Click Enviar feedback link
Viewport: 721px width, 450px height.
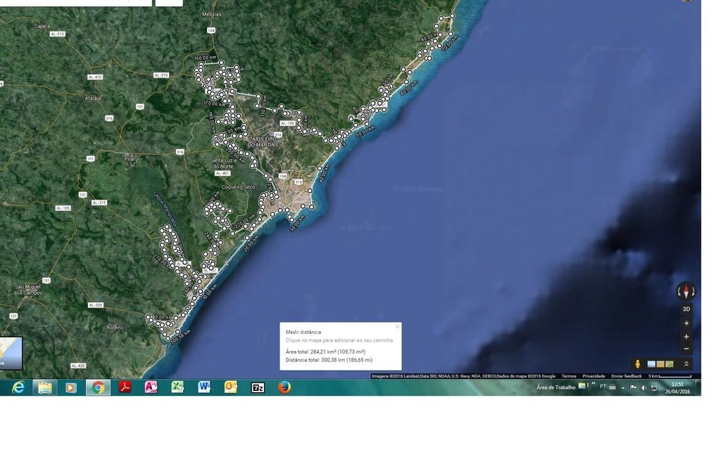click(627, 376)
